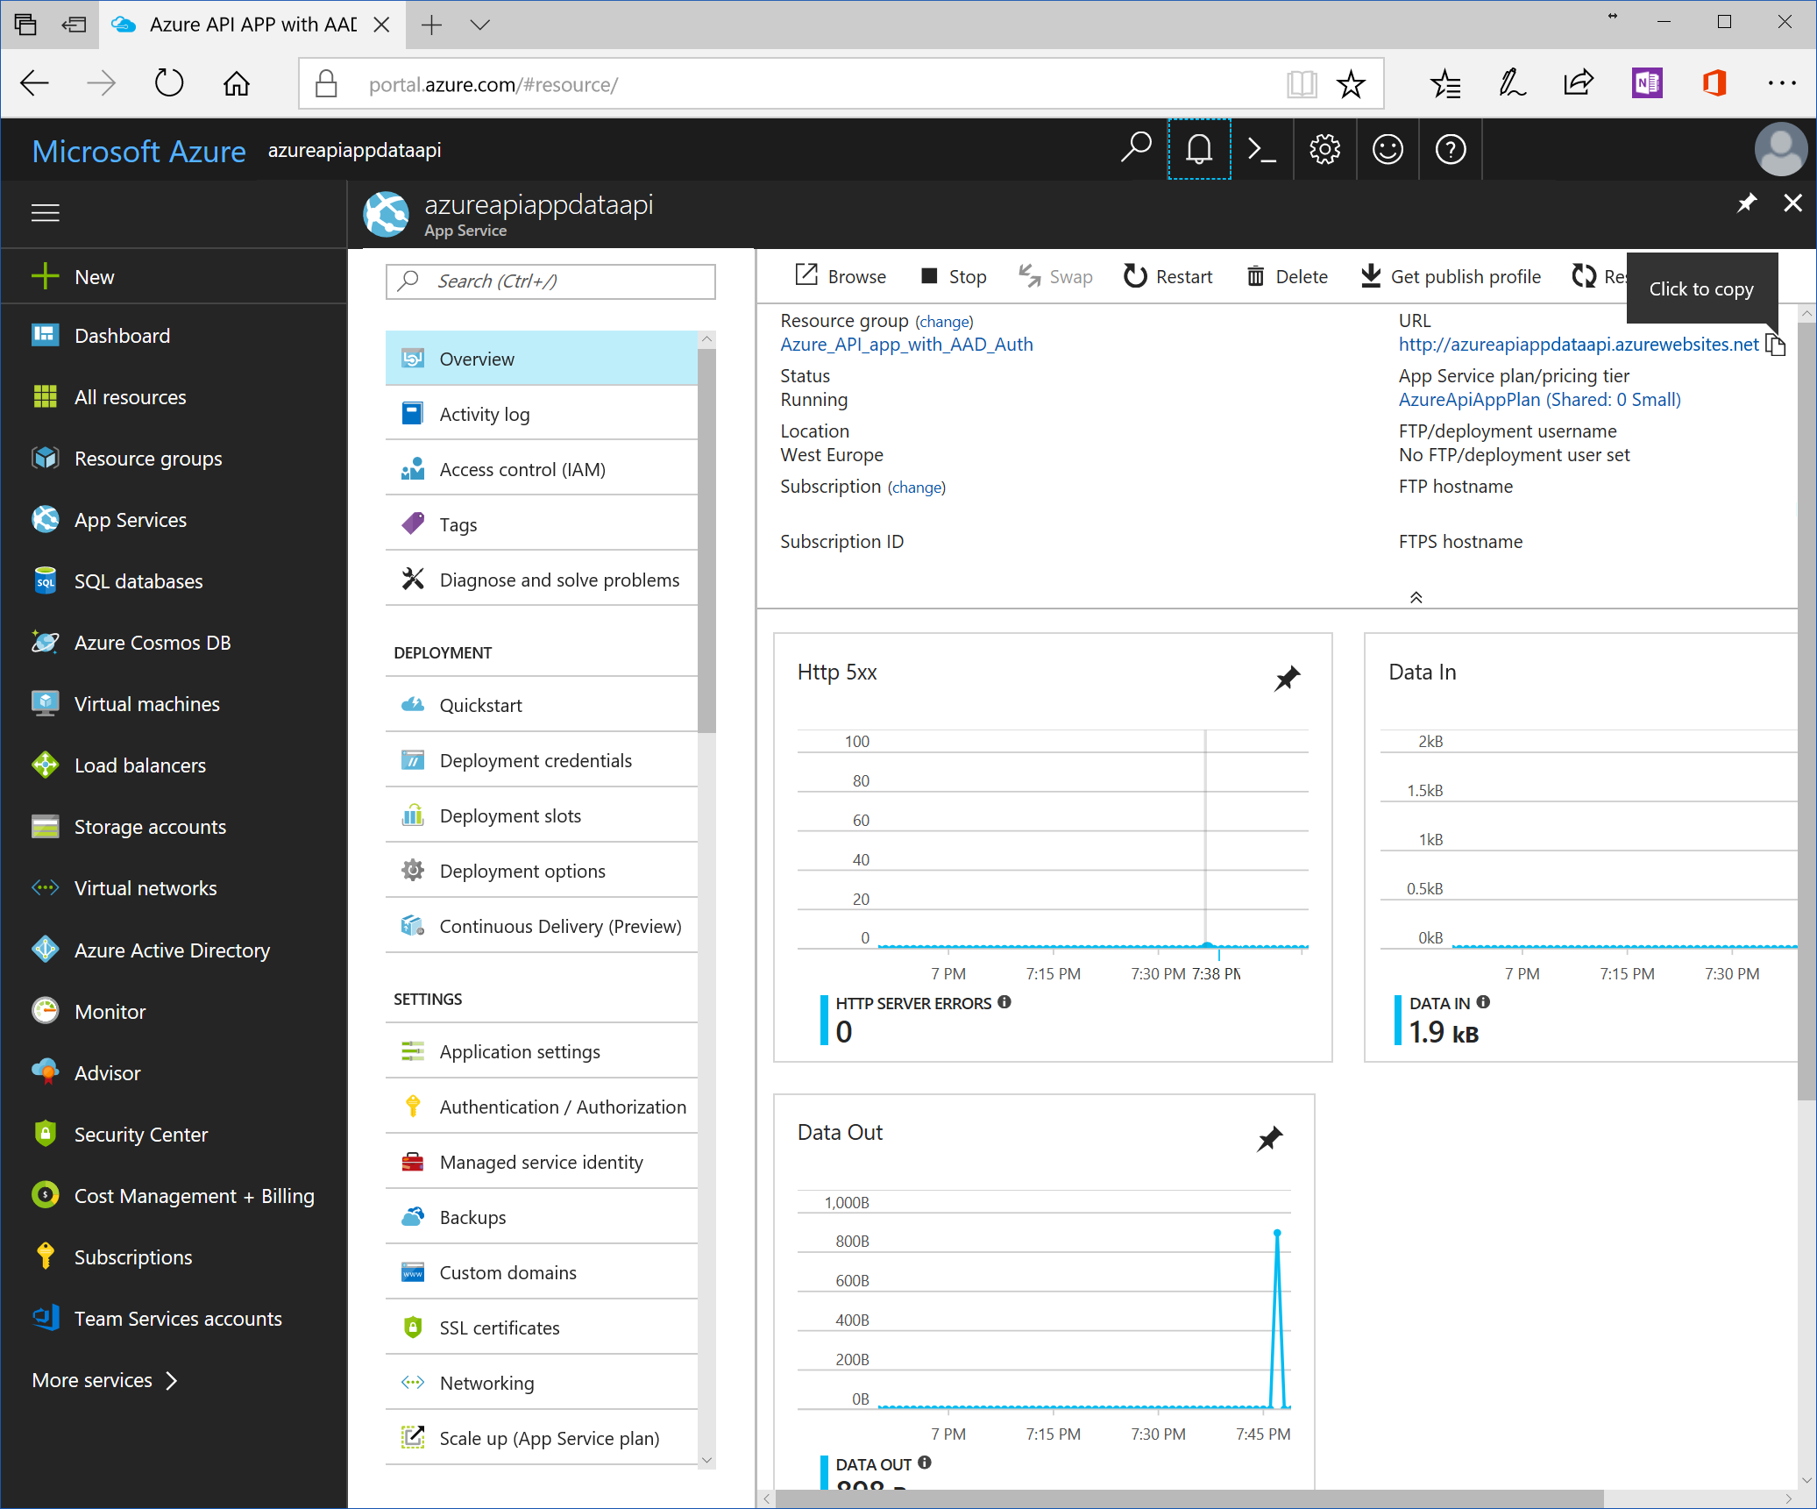Collapse the essentials panel chevron
The height and width of the screenshot is (1509, 1817).
[x=1416, y=597]
